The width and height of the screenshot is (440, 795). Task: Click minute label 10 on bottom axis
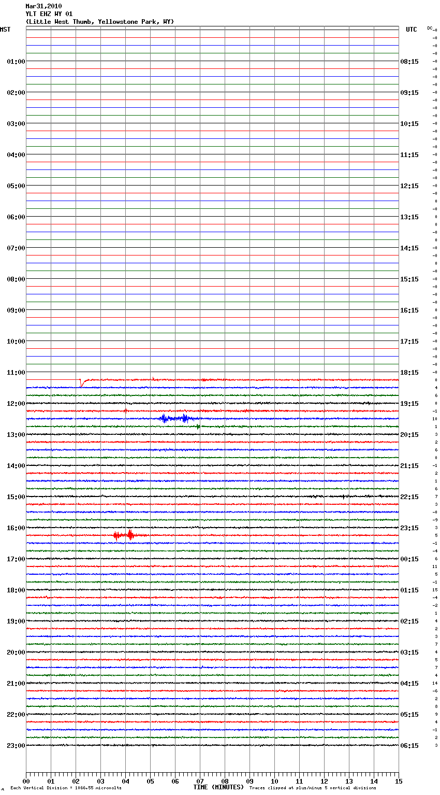pos(274,782)
